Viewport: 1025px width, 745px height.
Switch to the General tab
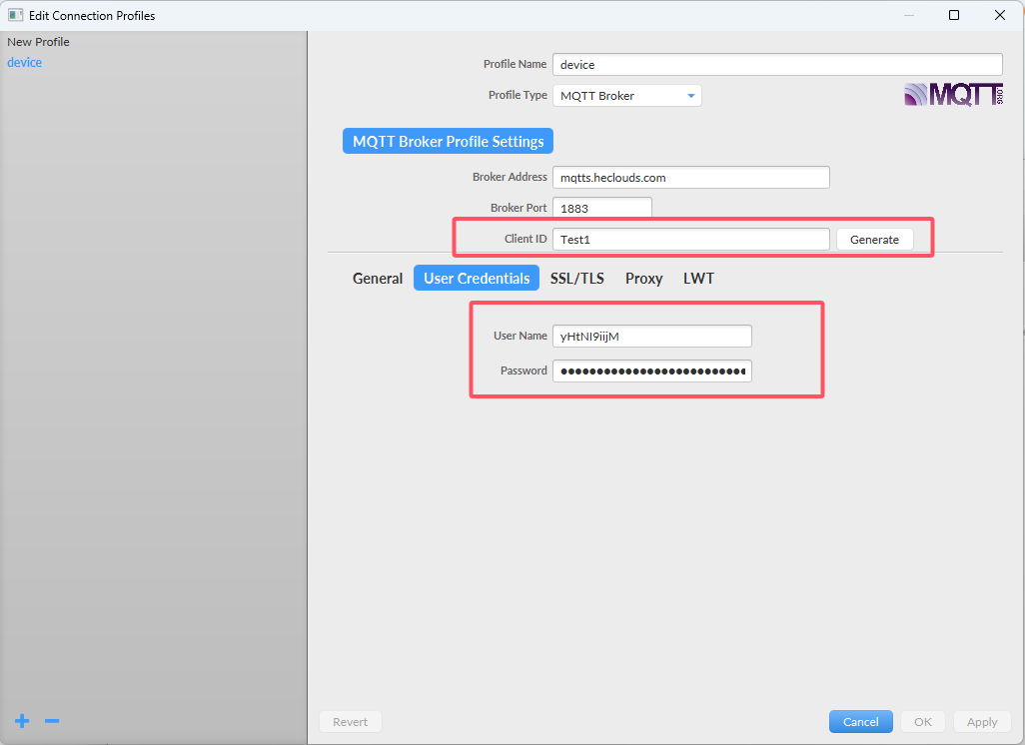(378, 279)
